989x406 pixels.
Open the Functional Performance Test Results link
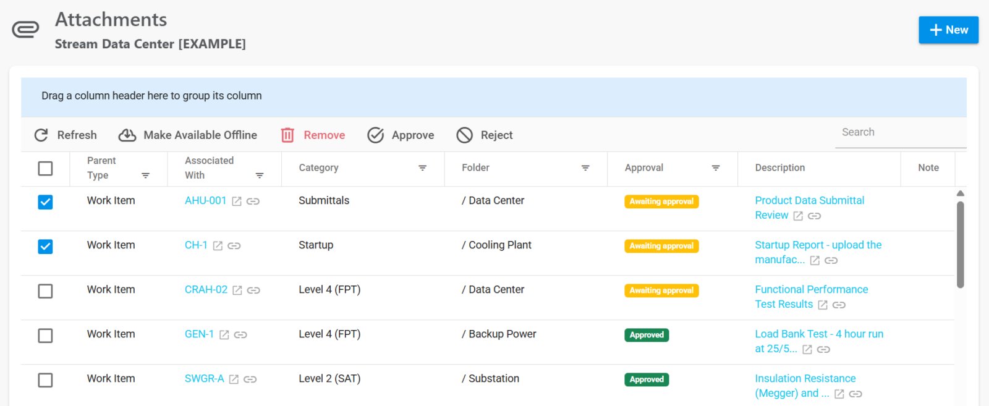(812, 297)
